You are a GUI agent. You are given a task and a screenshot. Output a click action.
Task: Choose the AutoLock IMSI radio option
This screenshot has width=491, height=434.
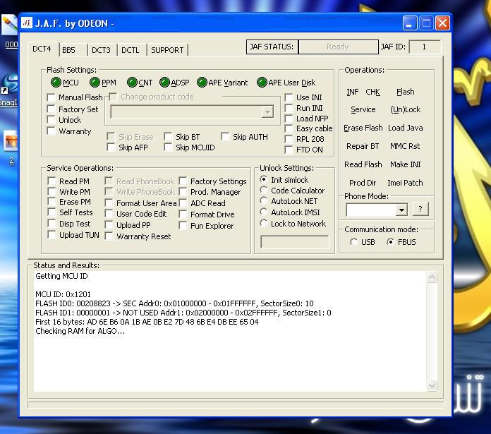tap(264, 212)
